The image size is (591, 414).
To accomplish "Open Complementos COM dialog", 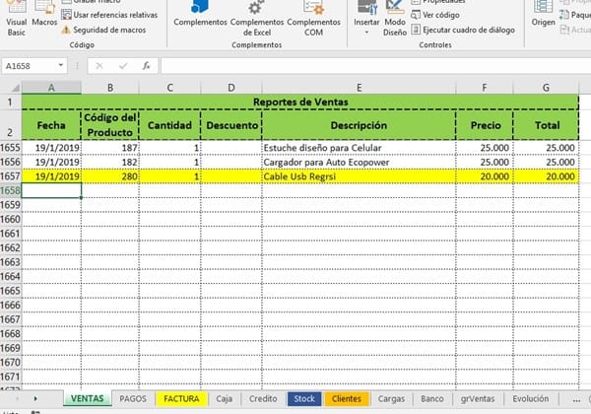I will [313, 18].
